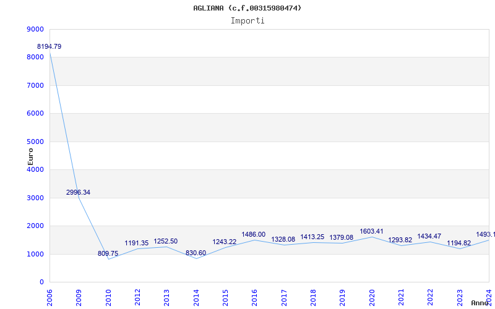Click the y-axis value 6000
495x309 pixels.
[x=35, y=113]
